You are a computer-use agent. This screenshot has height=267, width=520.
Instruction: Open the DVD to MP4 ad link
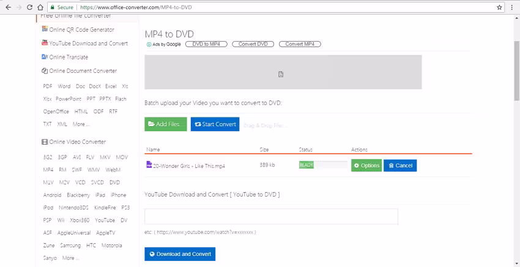(206, 44)
